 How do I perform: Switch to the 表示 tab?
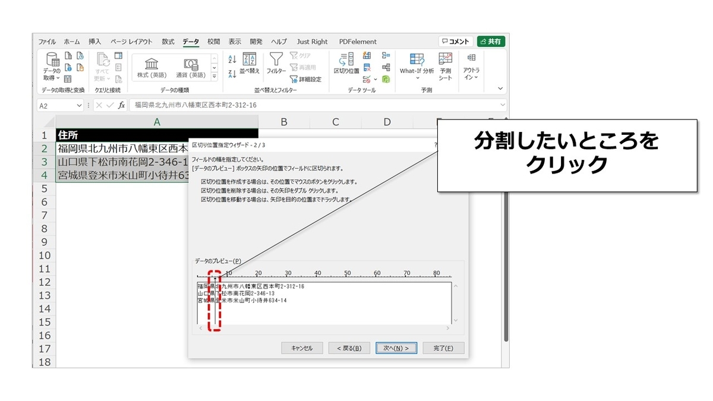click(x=235, y=42)
